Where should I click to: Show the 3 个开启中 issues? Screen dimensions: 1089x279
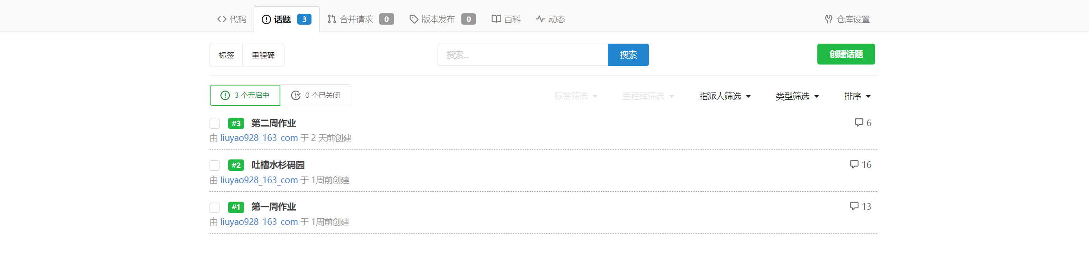click(245, 95)
